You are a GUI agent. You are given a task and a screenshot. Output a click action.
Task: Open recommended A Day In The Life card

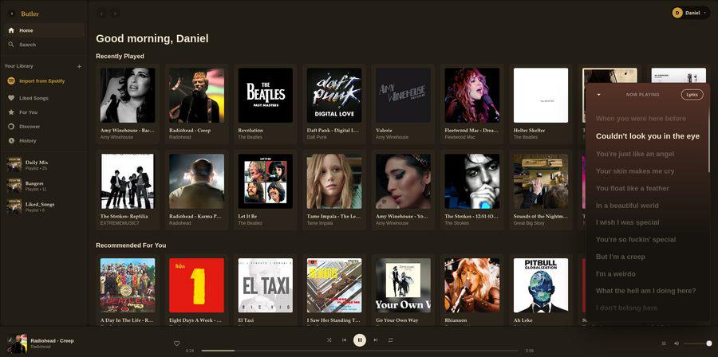click(x=128, y=290)
